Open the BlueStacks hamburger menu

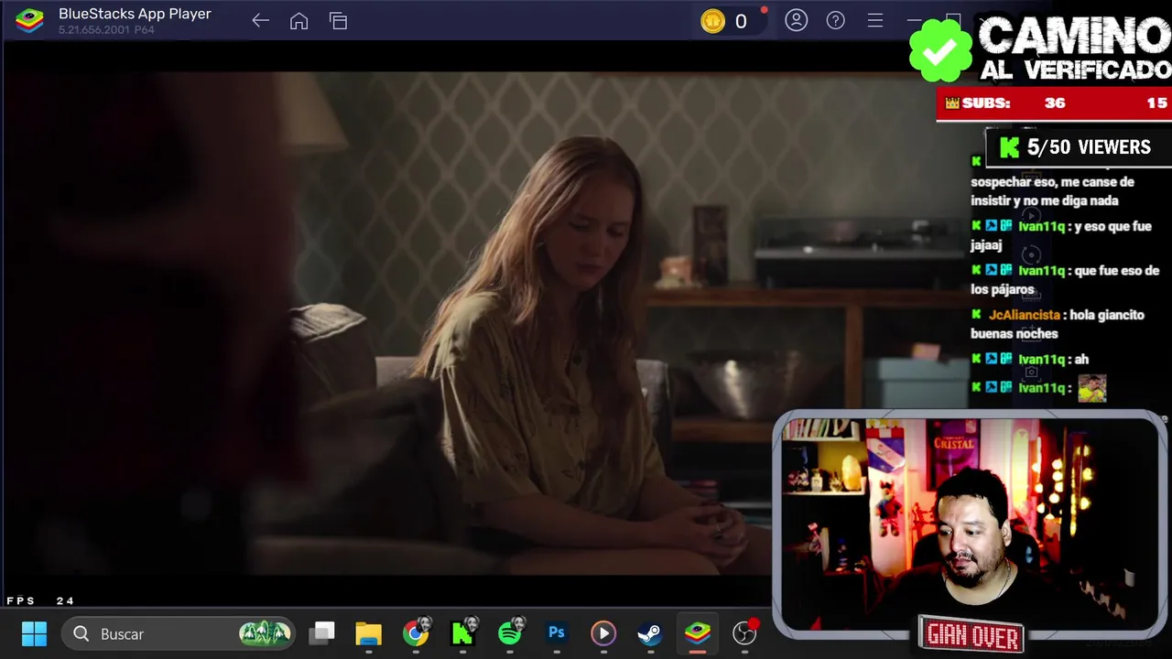pos(875,20)
